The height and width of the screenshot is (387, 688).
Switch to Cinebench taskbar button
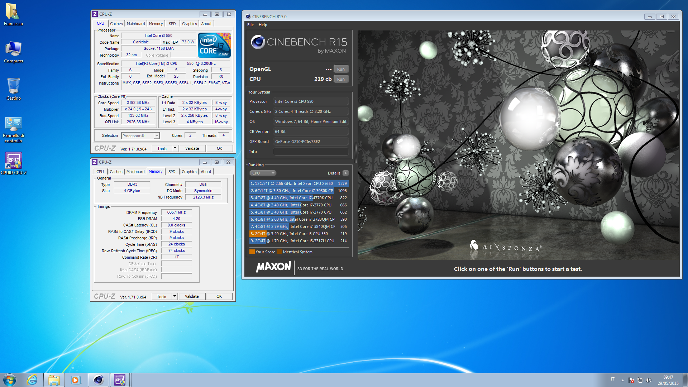click(x=98, y=380)
